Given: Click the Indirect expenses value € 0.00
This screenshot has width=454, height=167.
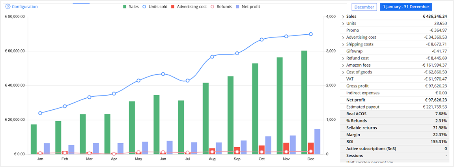Looking at the screenshot, I should point(441,93).
